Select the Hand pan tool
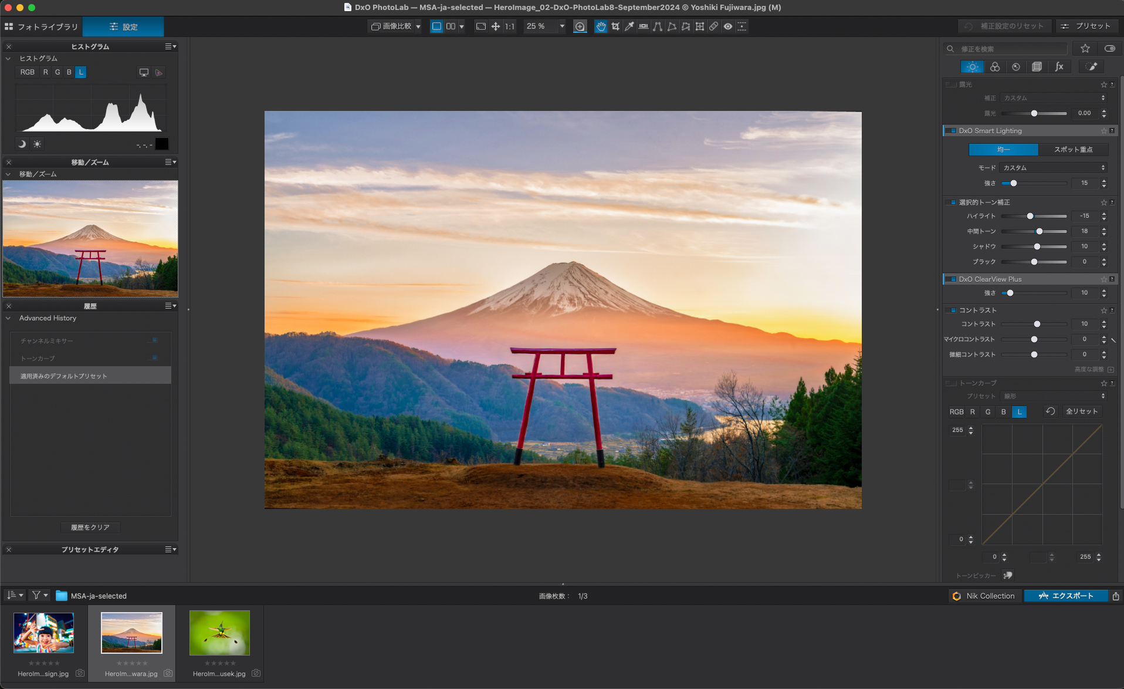Screen dimensions: 1124x689 [601, 26]
